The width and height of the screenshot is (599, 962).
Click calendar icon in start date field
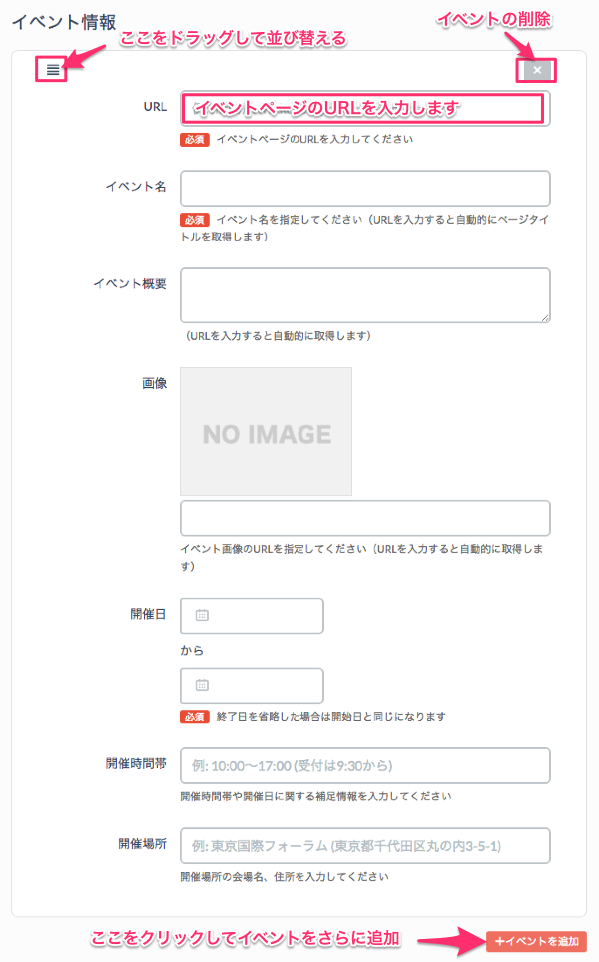click(201, 615)
